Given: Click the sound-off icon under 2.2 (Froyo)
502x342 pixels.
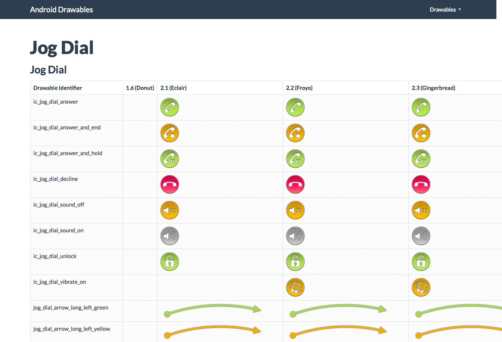Looking at the screenshot, I should [x=295, y=210].
